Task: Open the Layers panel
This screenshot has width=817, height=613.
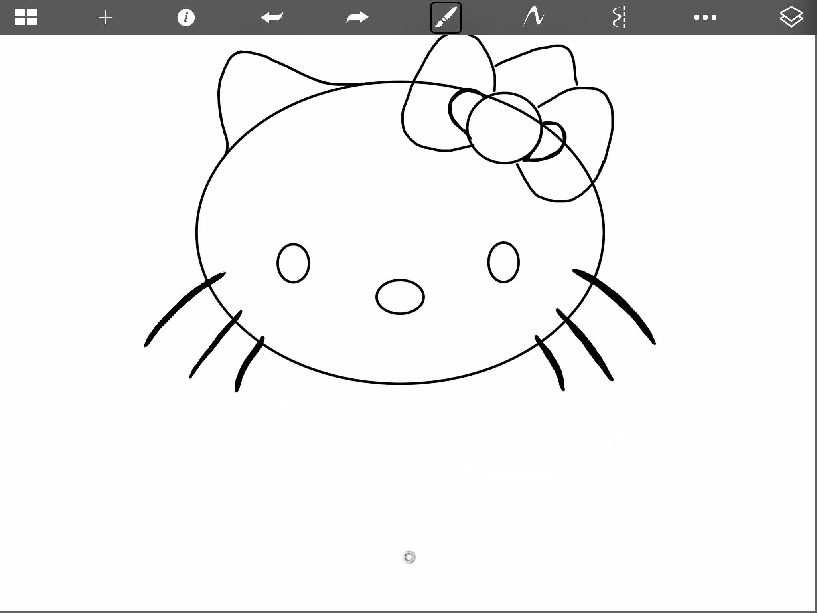Action: (791, 18)
